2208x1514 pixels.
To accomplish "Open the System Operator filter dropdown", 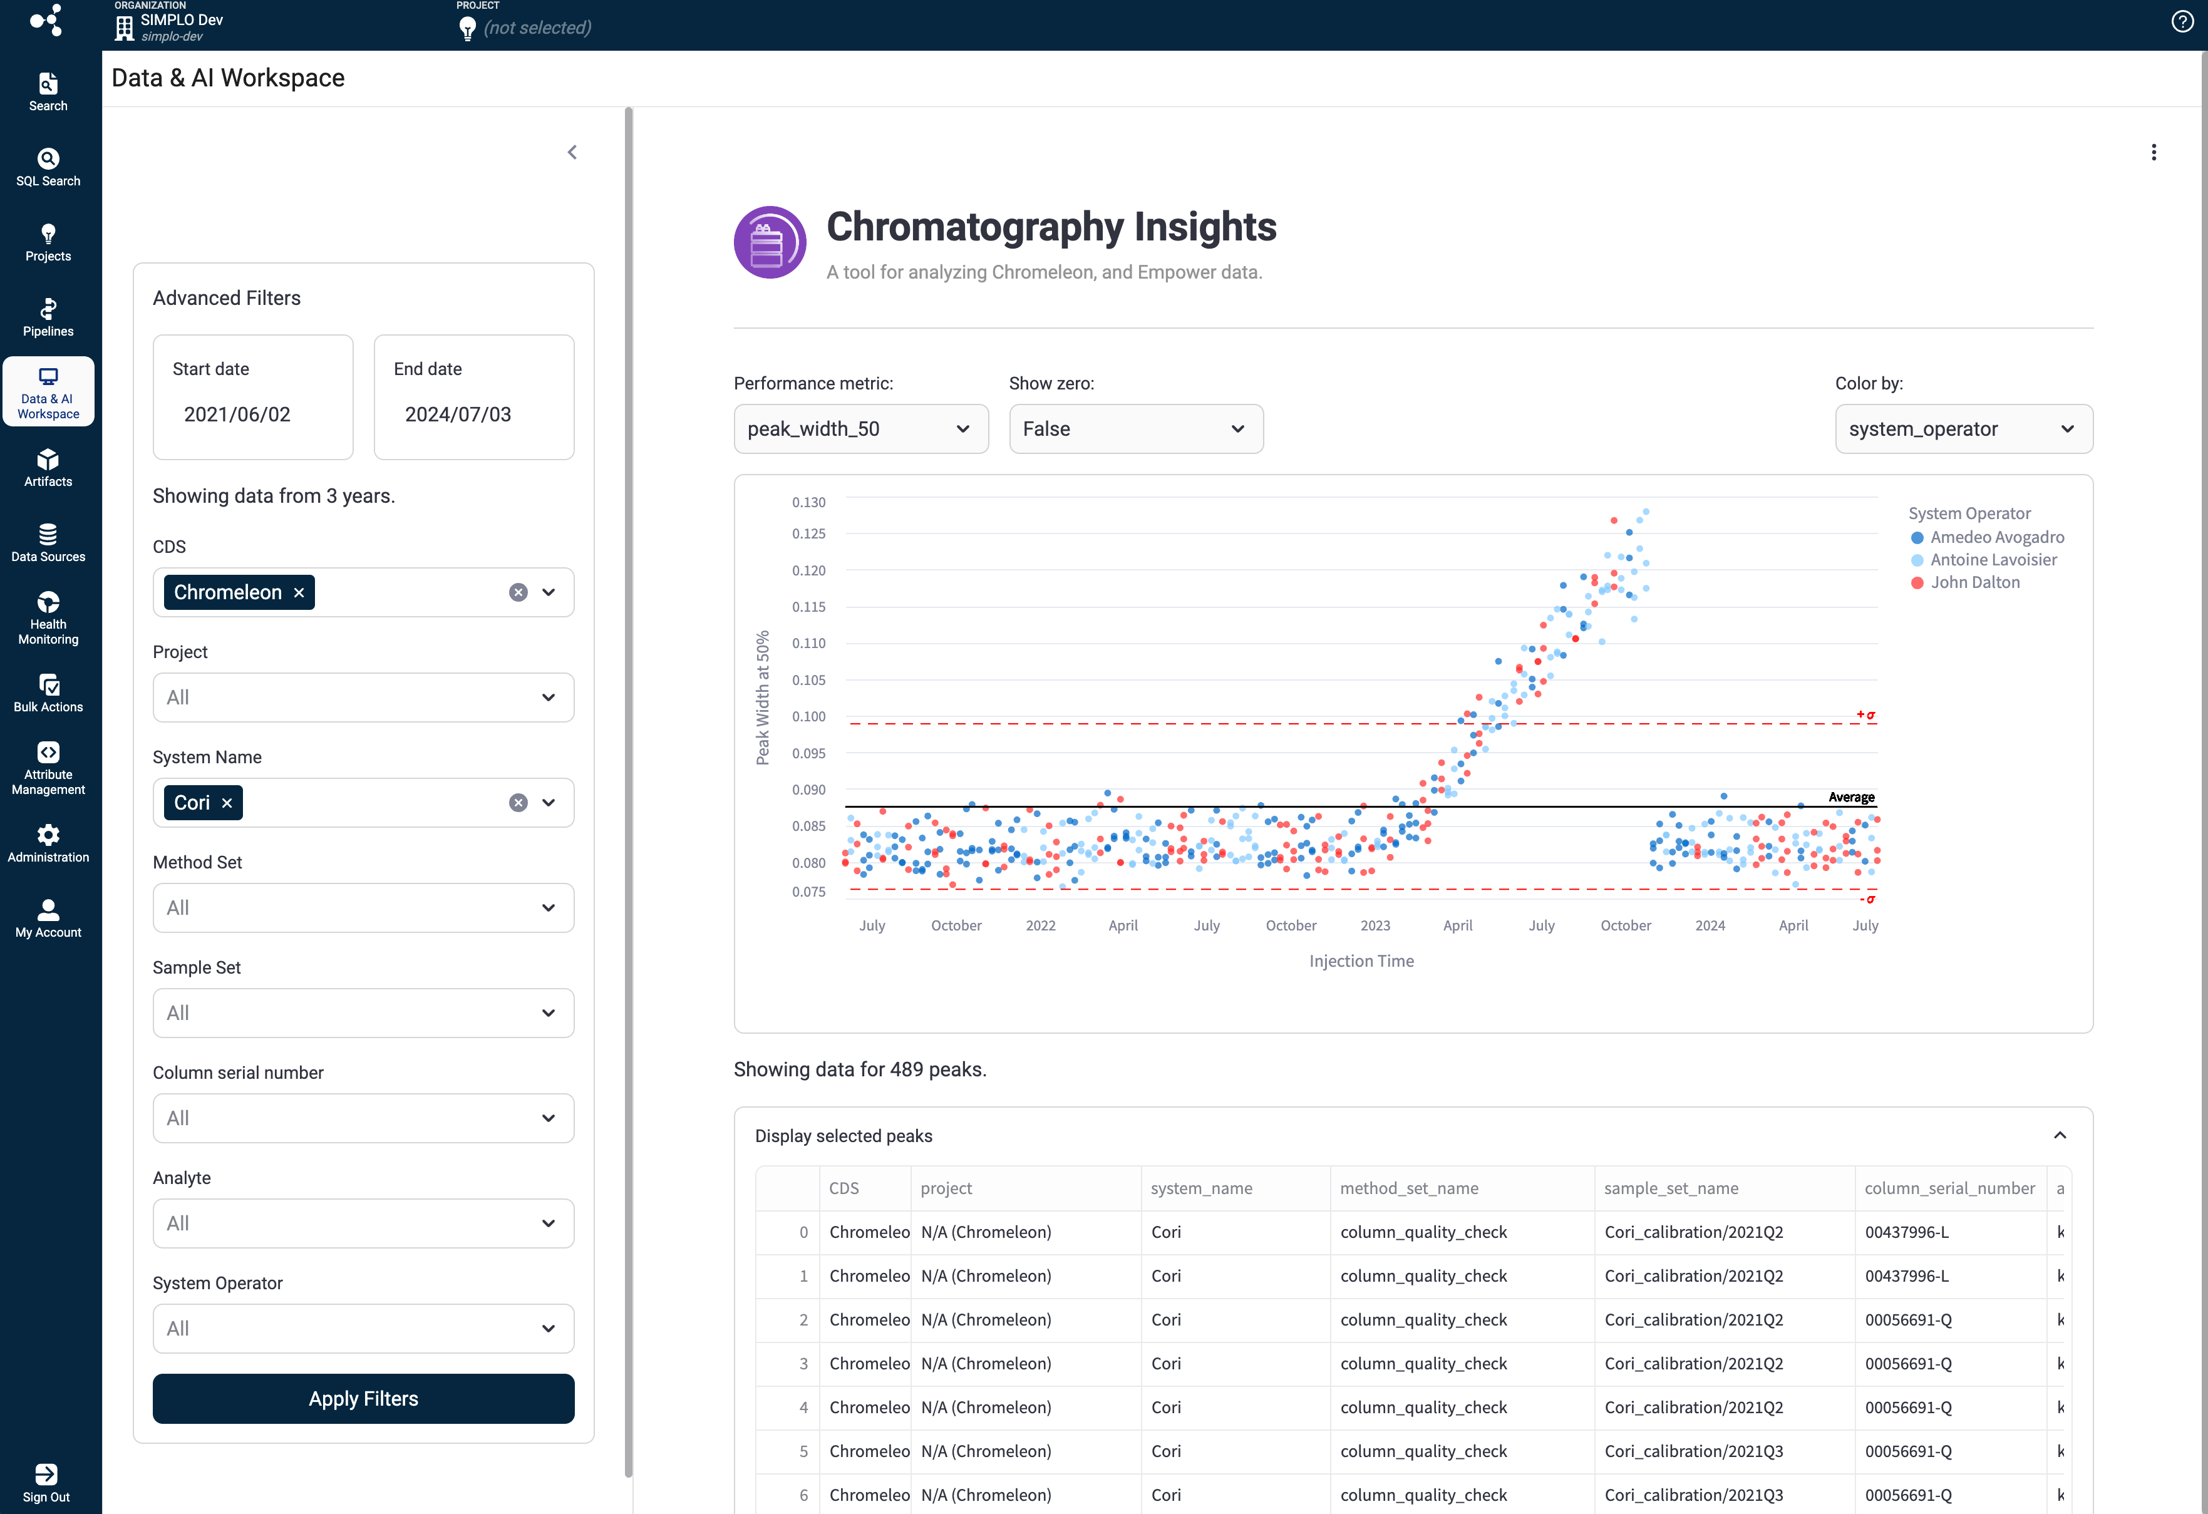I will click(x=363, y=1328).
